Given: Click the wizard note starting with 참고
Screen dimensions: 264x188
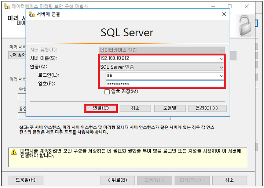Looking at the screenshot, I should [x=117, y=130].
